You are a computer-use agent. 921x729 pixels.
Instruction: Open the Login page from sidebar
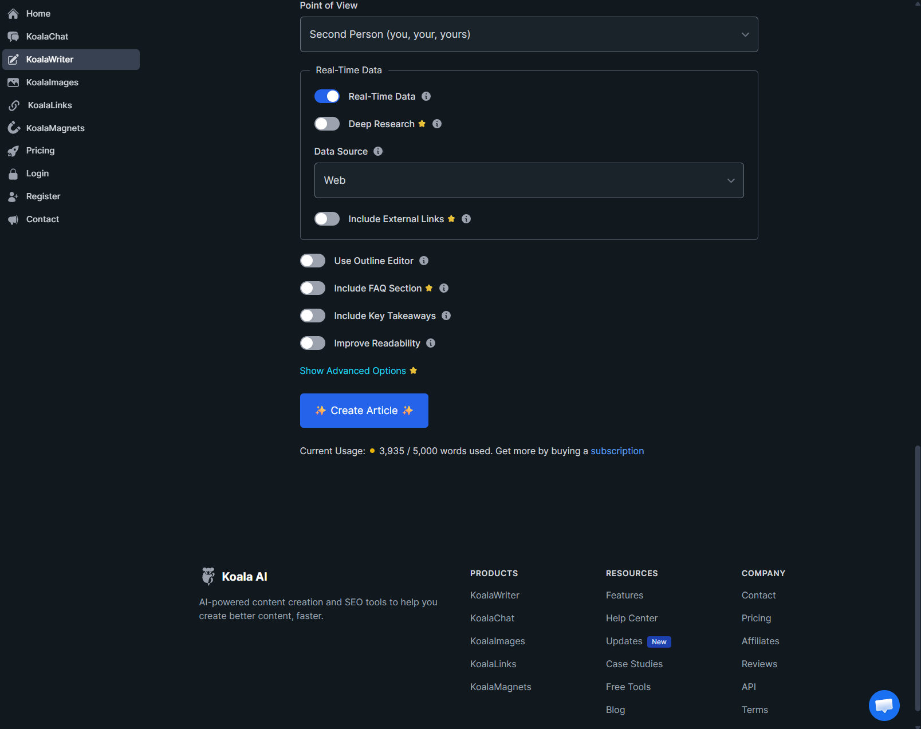71,174
